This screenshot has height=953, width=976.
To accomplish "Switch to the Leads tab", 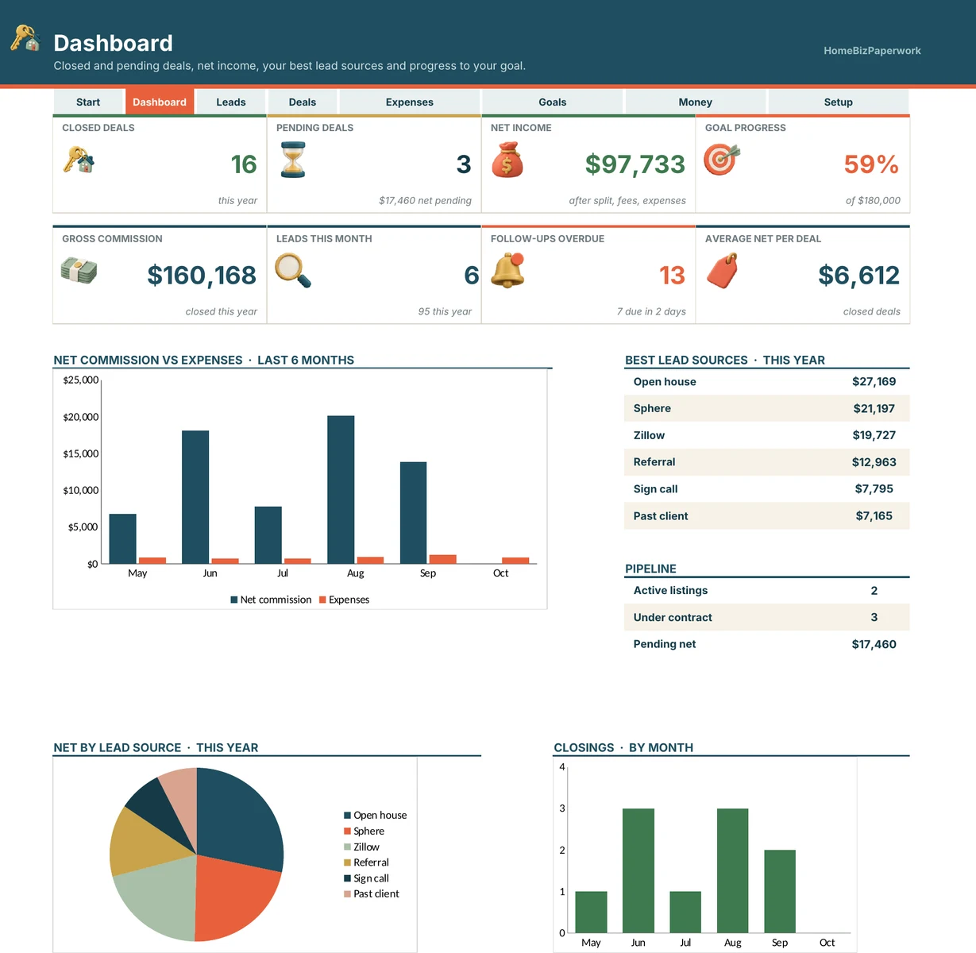I will point(231,102).
